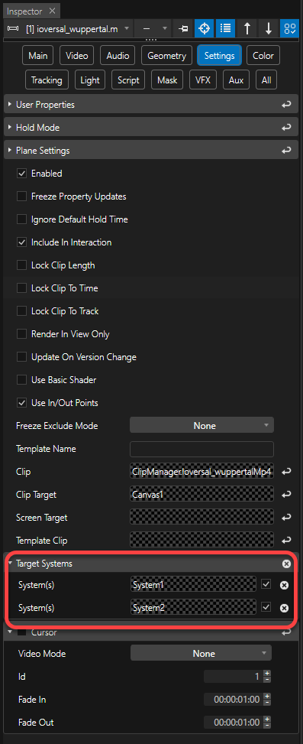Expand the User Properties section

tap(10, 105)
